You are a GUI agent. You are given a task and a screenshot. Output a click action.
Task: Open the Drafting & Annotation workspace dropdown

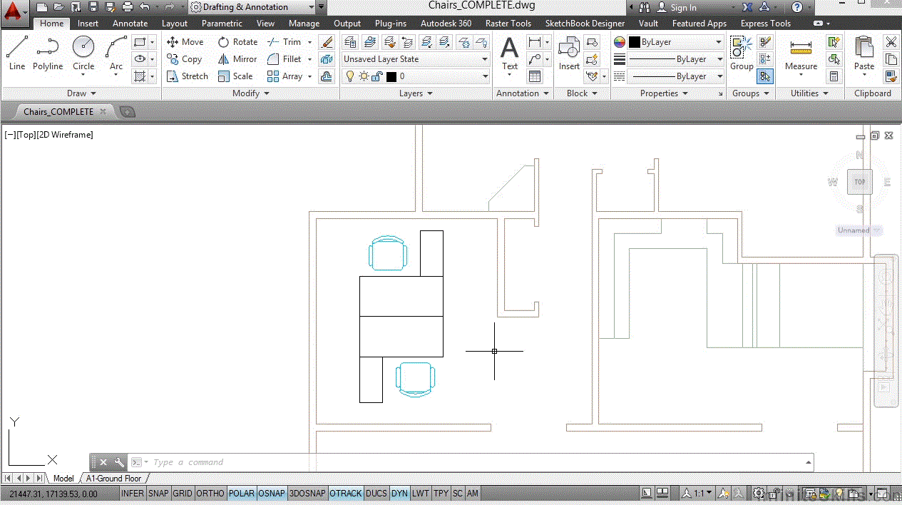point(253,7)
